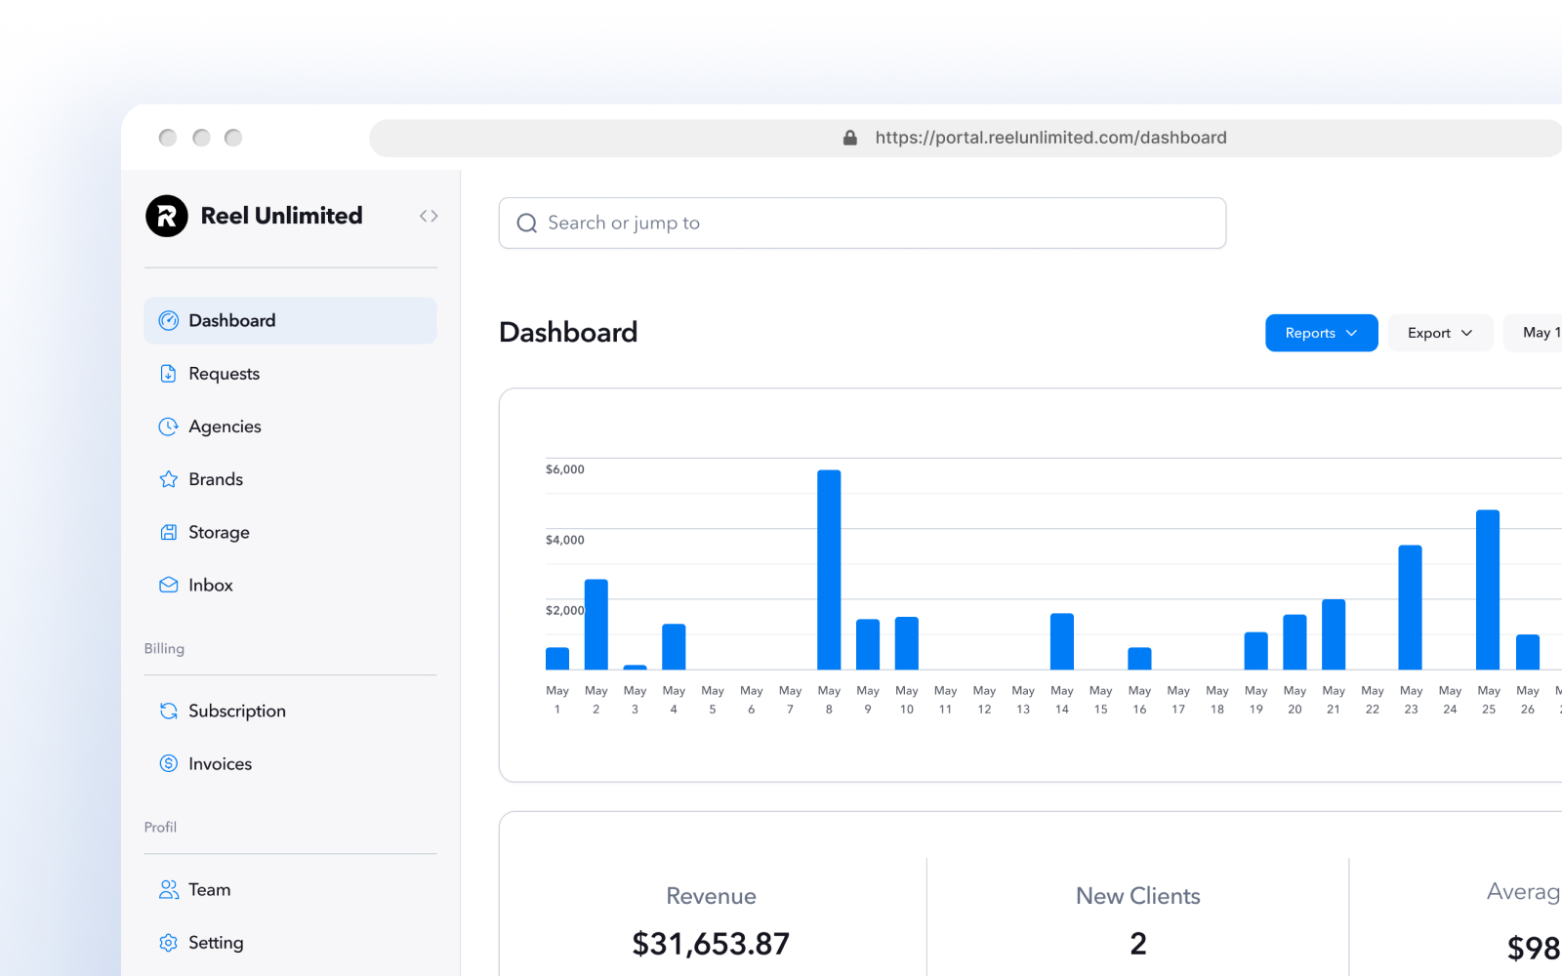1562x976 pixels.
Task: Select the May 8 revenue bar
Action: click(x=829, y=570)
